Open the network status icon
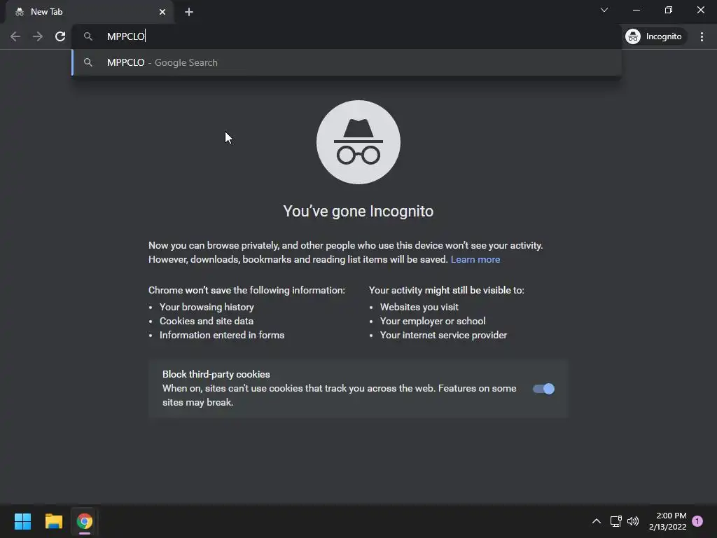Screen dimensions: 717x538 point(615,521)
